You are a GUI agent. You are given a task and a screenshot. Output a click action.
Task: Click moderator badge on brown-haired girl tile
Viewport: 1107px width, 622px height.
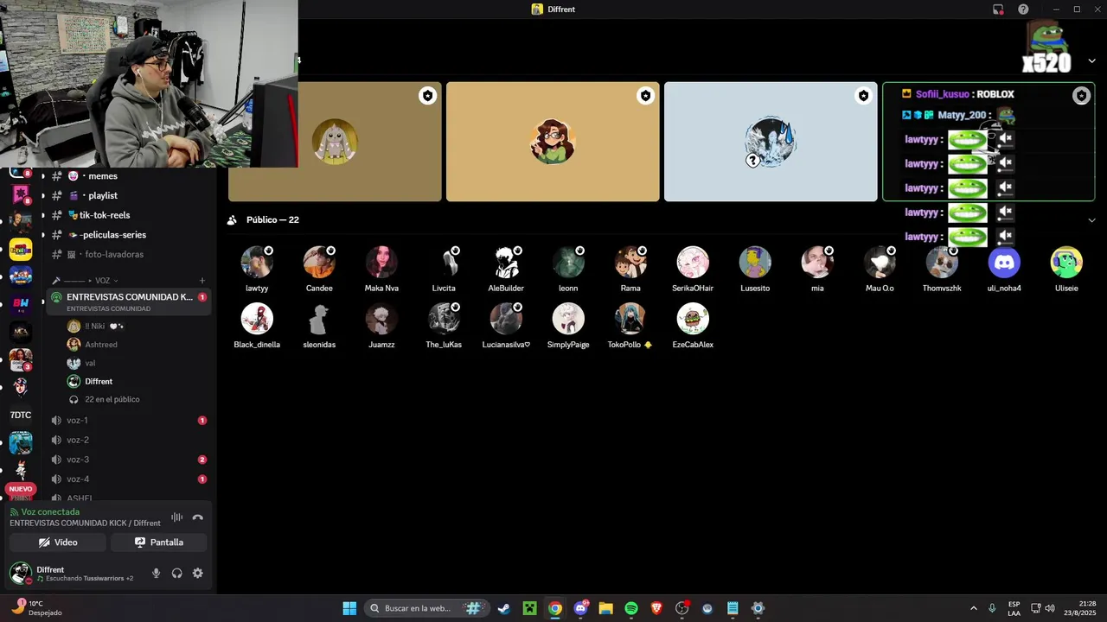pyautogui.click(x=645, y=96)
